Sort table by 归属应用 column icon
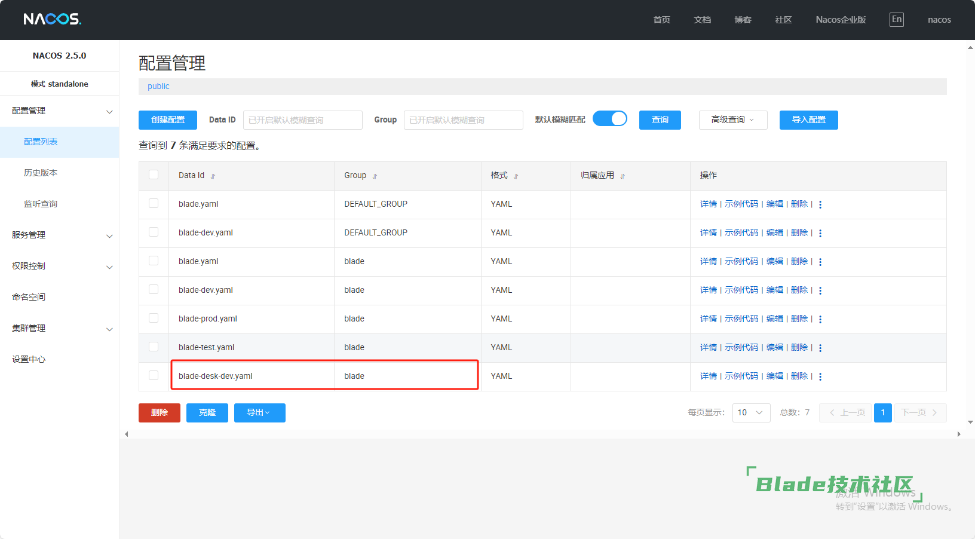This screenshot has height=539, width=975. [623, 176]
